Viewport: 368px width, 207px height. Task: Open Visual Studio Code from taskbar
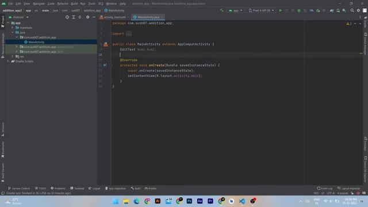pos(242,201)
